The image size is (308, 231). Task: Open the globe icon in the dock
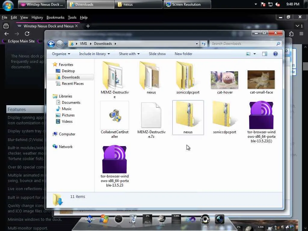(x=162, y=219)
